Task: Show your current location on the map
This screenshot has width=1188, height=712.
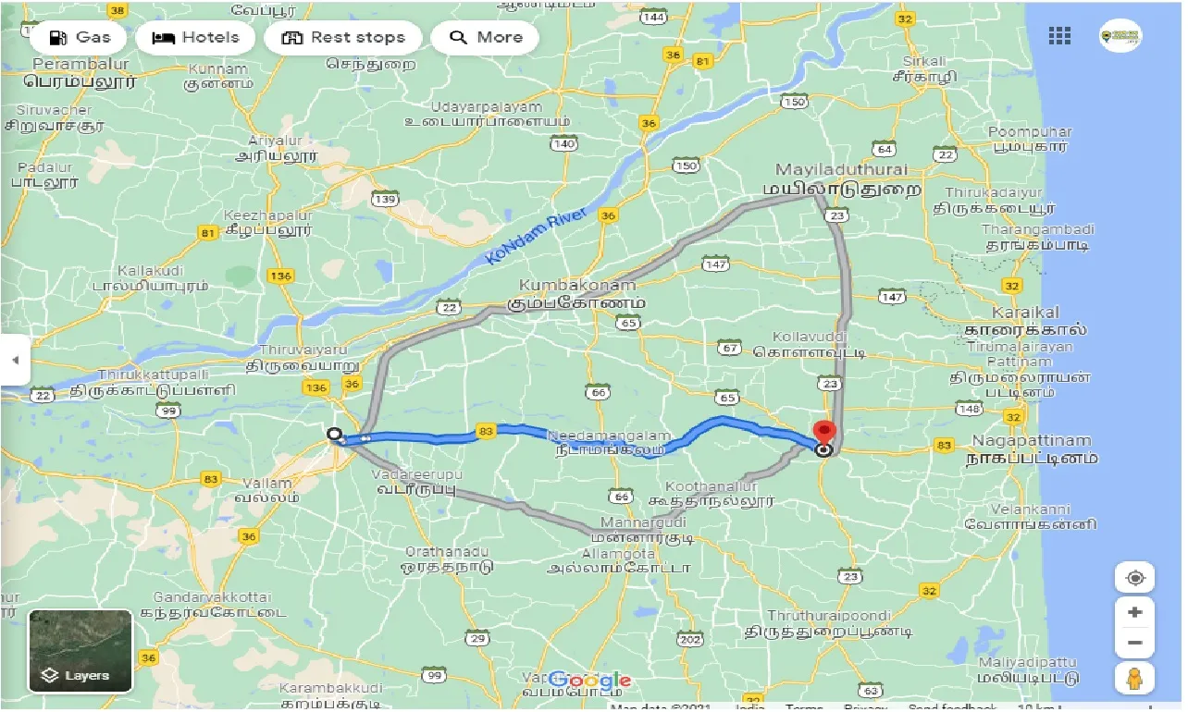Action: pyautogui.click(x=1135, y=579)
